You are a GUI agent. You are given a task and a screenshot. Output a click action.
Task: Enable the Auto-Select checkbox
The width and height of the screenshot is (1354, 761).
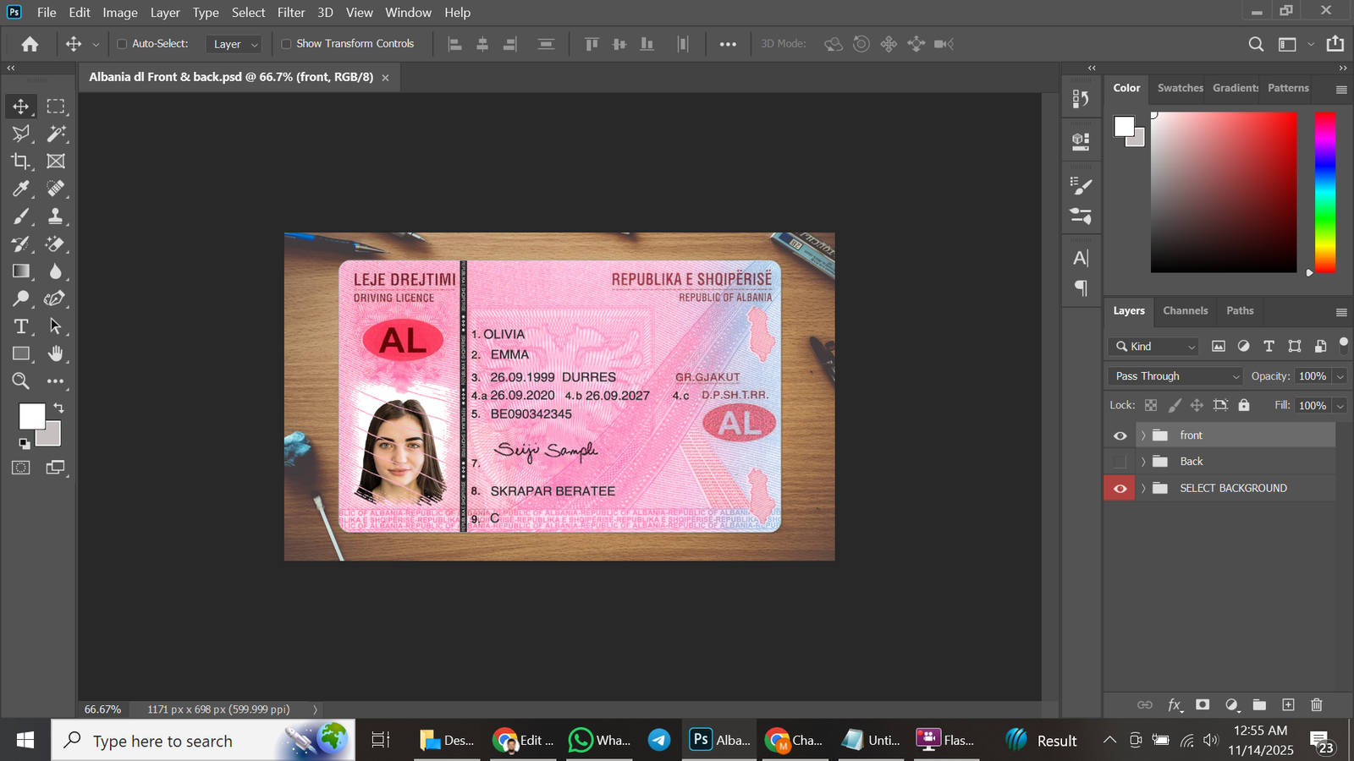click(122, 43)
